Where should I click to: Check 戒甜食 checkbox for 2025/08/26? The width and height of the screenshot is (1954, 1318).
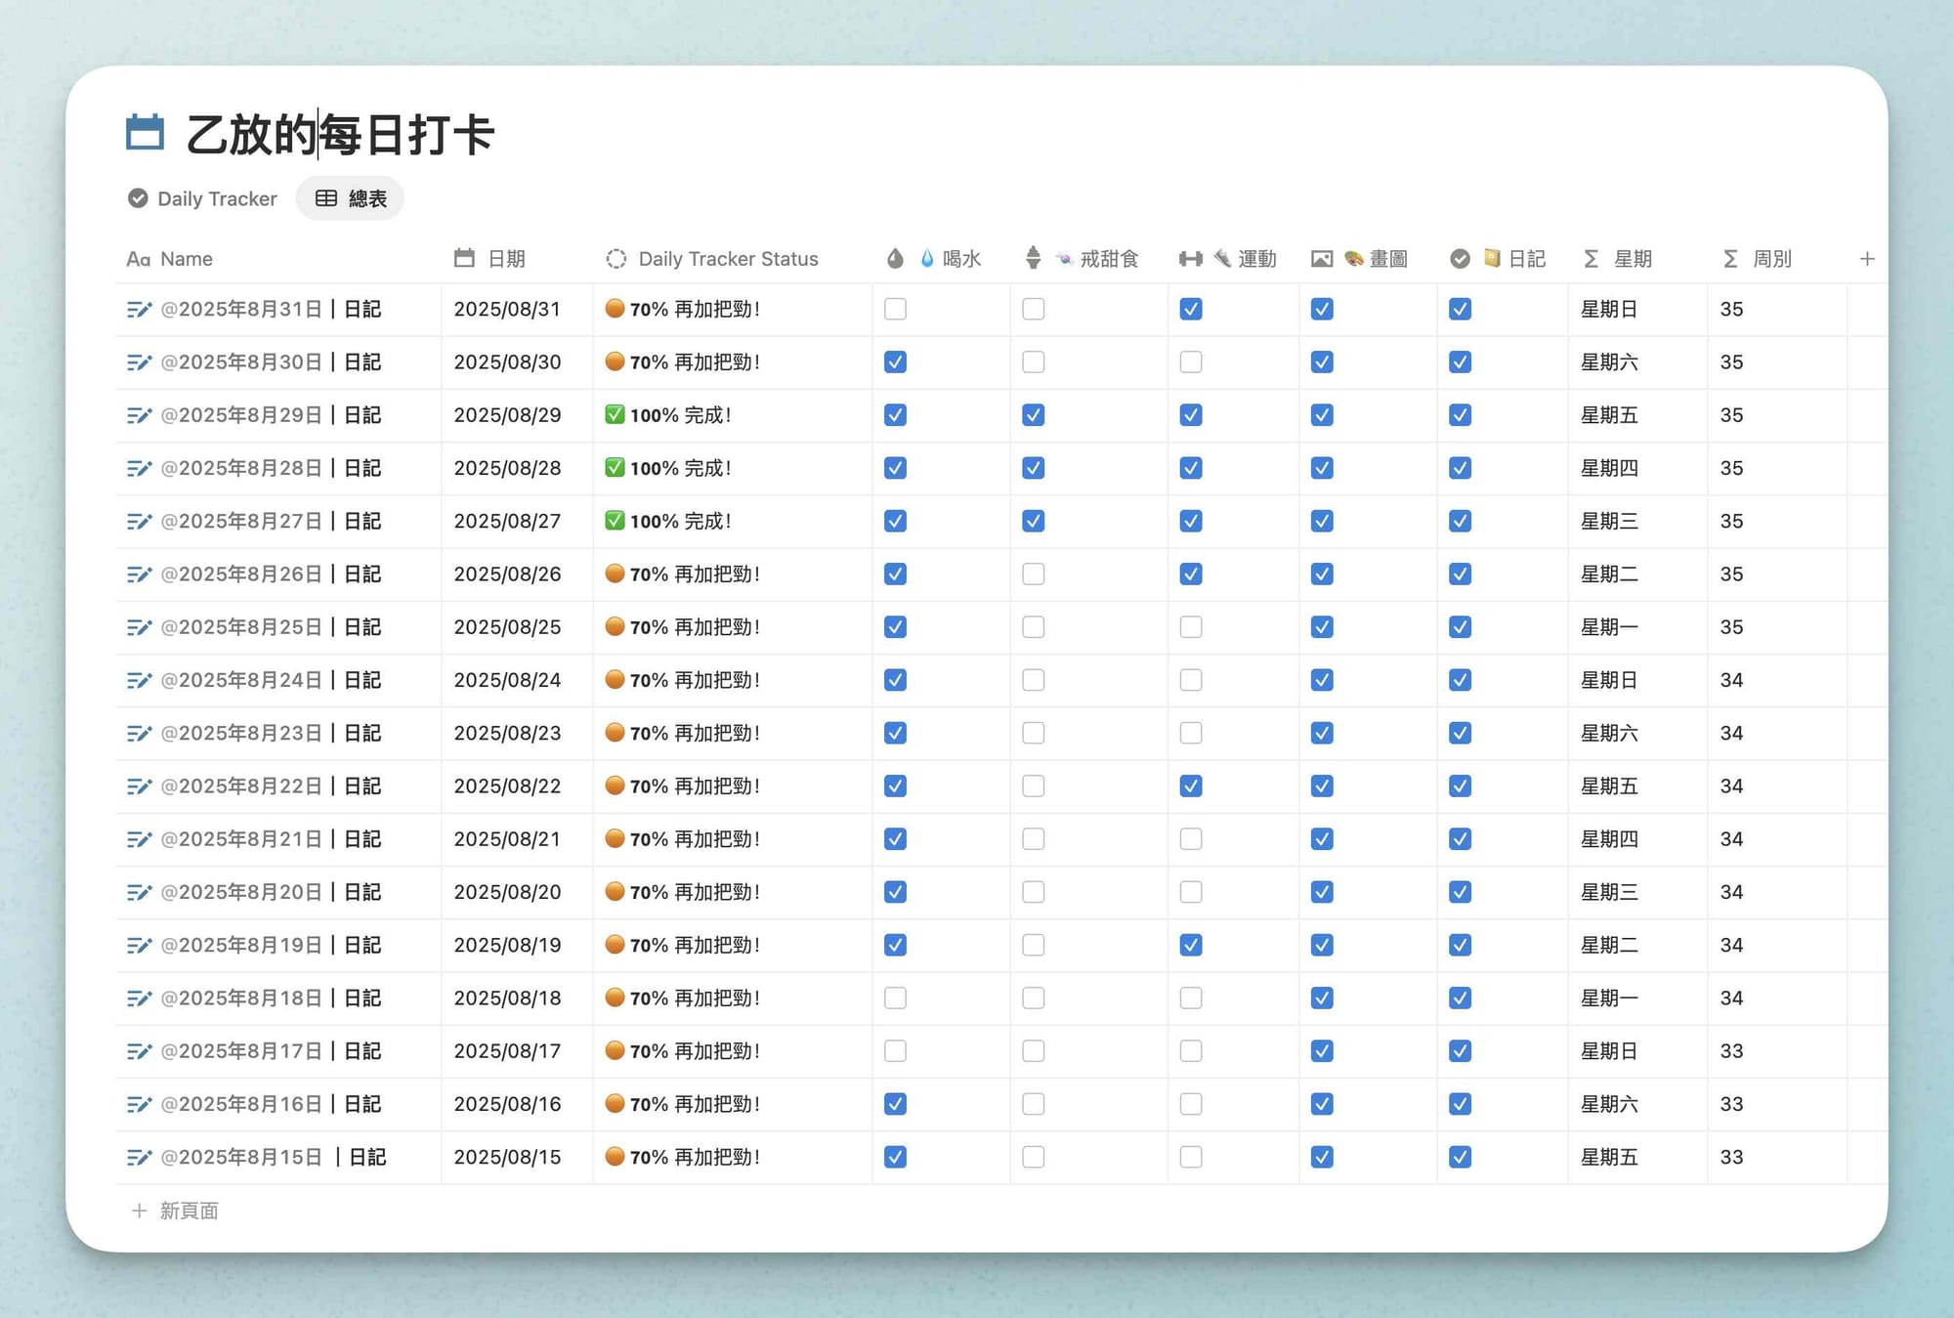pyautogui.click(x=1033, y=574)
